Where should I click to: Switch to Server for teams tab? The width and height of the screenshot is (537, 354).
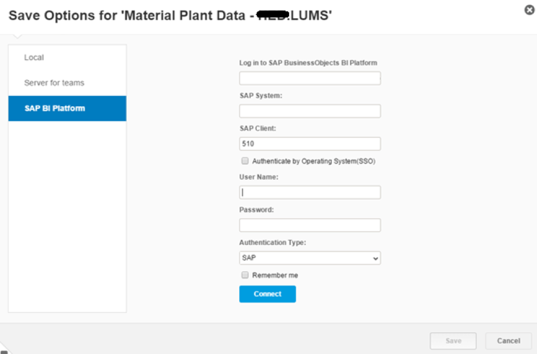[x=54, y=83]
